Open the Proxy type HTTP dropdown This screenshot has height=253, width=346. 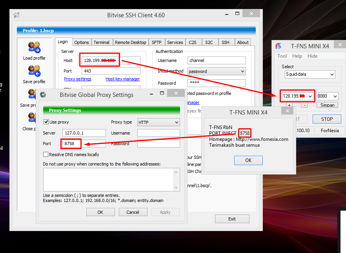(x=158, y=122)
